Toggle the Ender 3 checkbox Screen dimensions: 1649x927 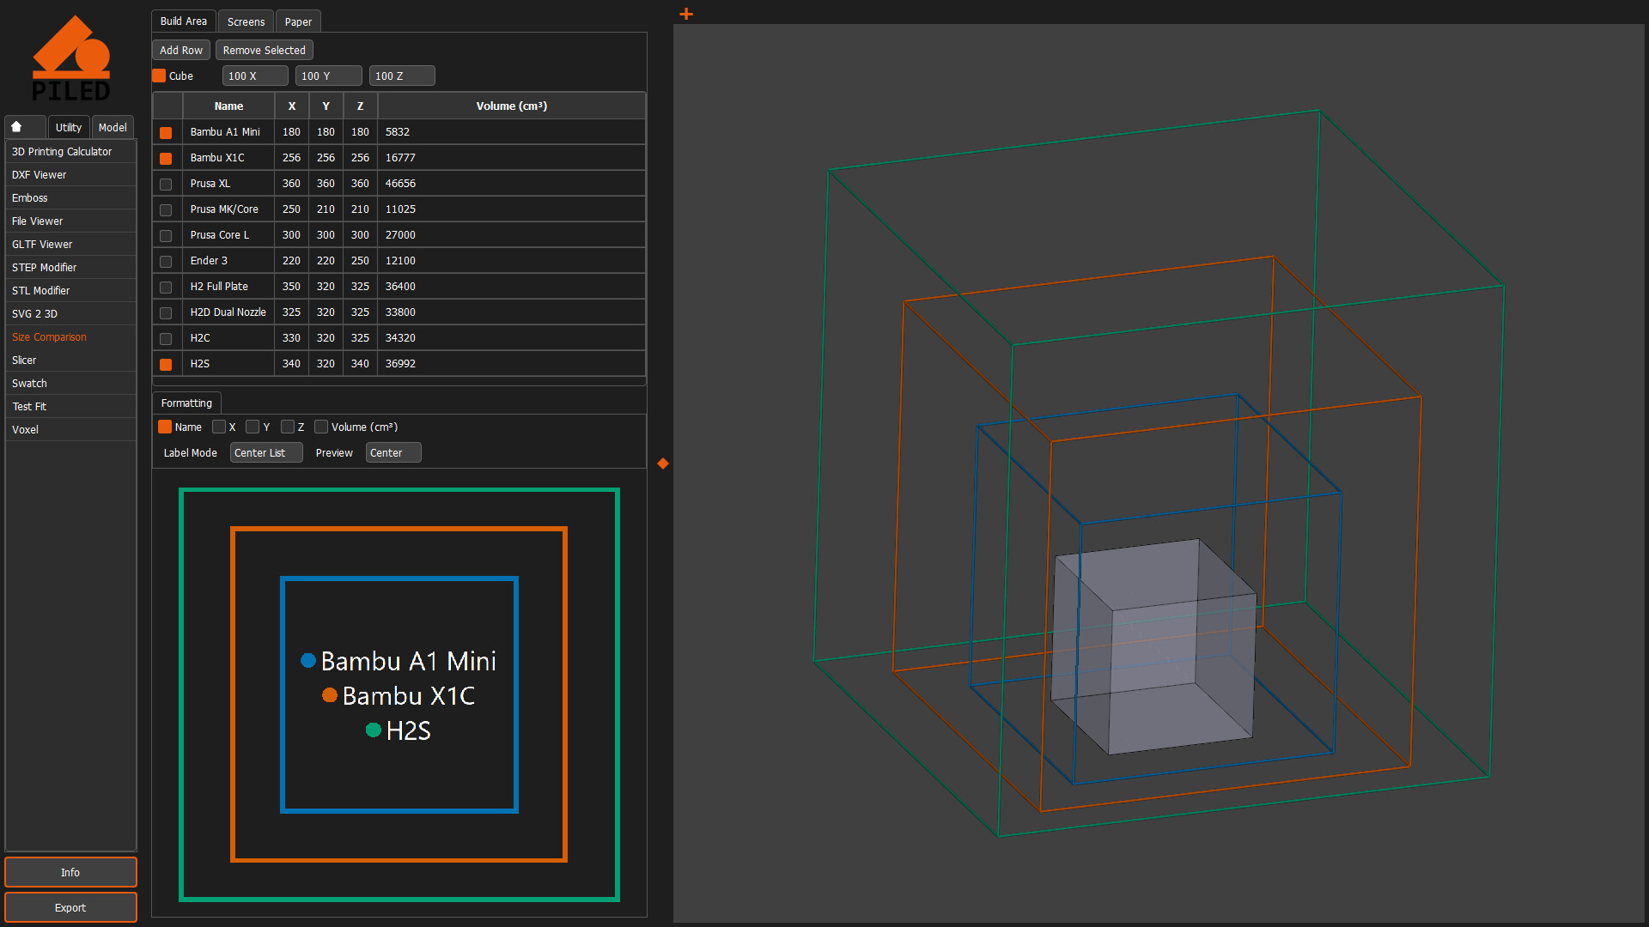click(x=166, y=261)
